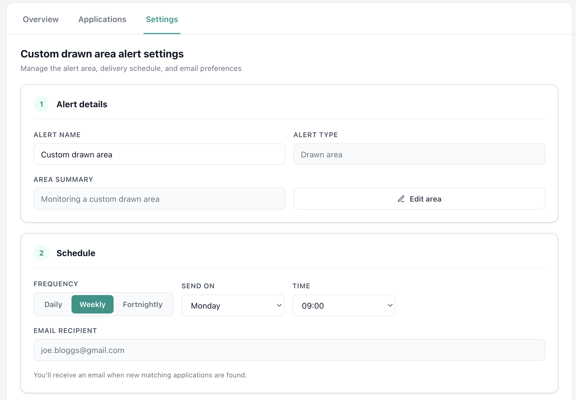This screenshot has width=576, height=400.
Task: Set frequency to Weekly
Action: coord(93,304)
